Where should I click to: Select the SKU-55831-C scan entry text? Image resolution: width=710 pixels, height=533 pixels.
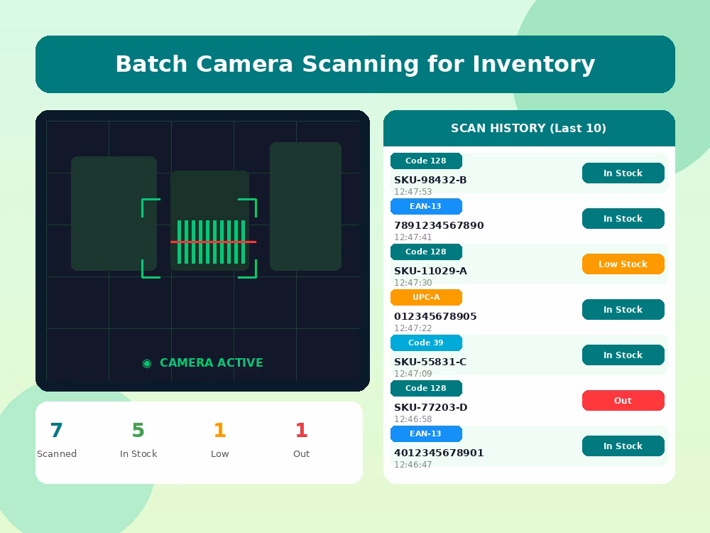click(430, 362)
